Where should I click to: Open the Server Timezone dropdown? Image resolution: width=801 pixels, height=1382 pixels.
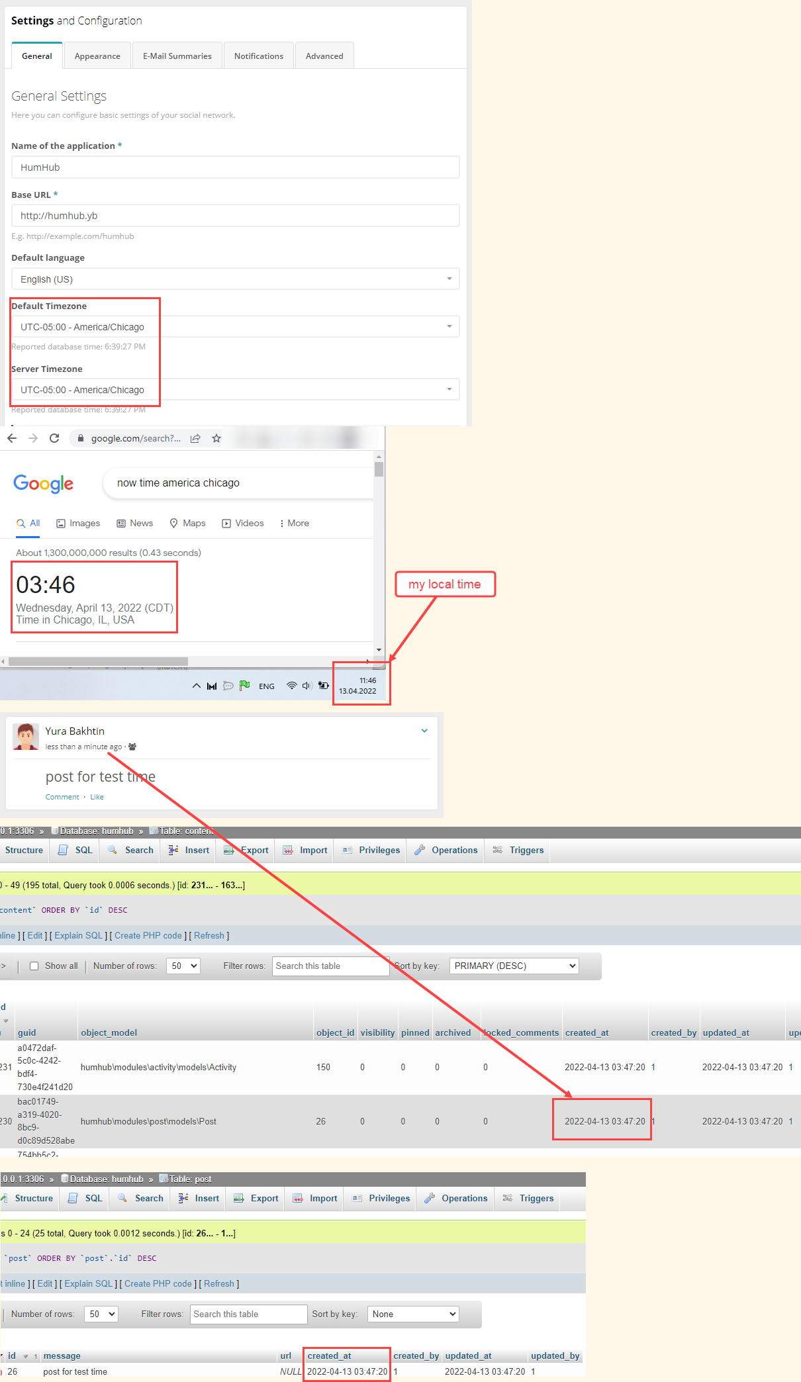[x=235, y=390]
